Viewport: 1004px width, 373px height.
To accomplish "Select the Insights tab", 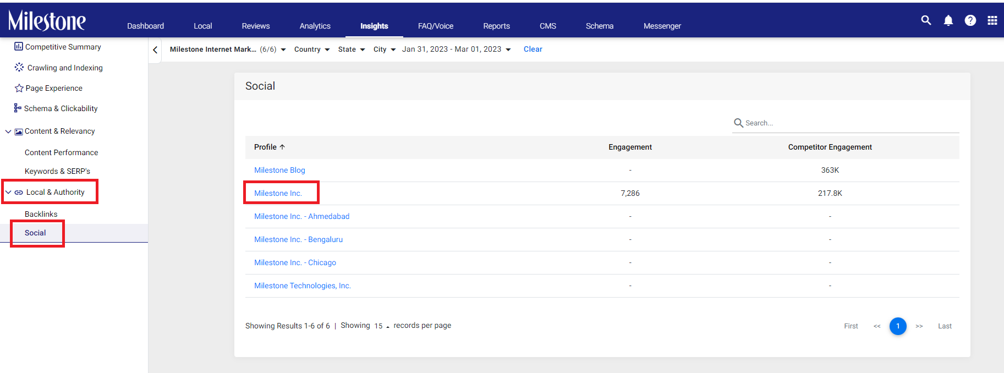I will tap(374, 26).
